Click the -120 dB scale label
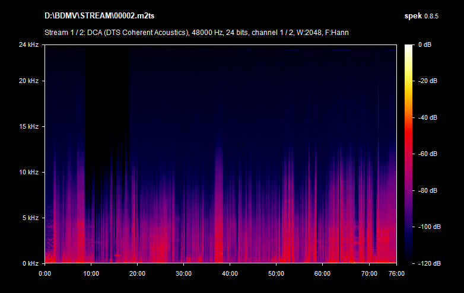 click(x=429, y=263)
